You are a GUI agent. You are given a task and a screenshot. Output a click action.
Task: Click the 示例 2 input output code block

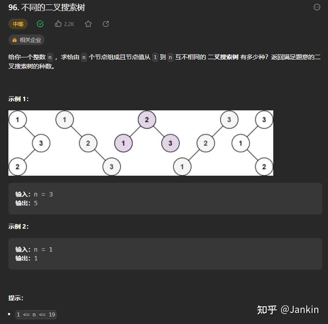point(165,254)
